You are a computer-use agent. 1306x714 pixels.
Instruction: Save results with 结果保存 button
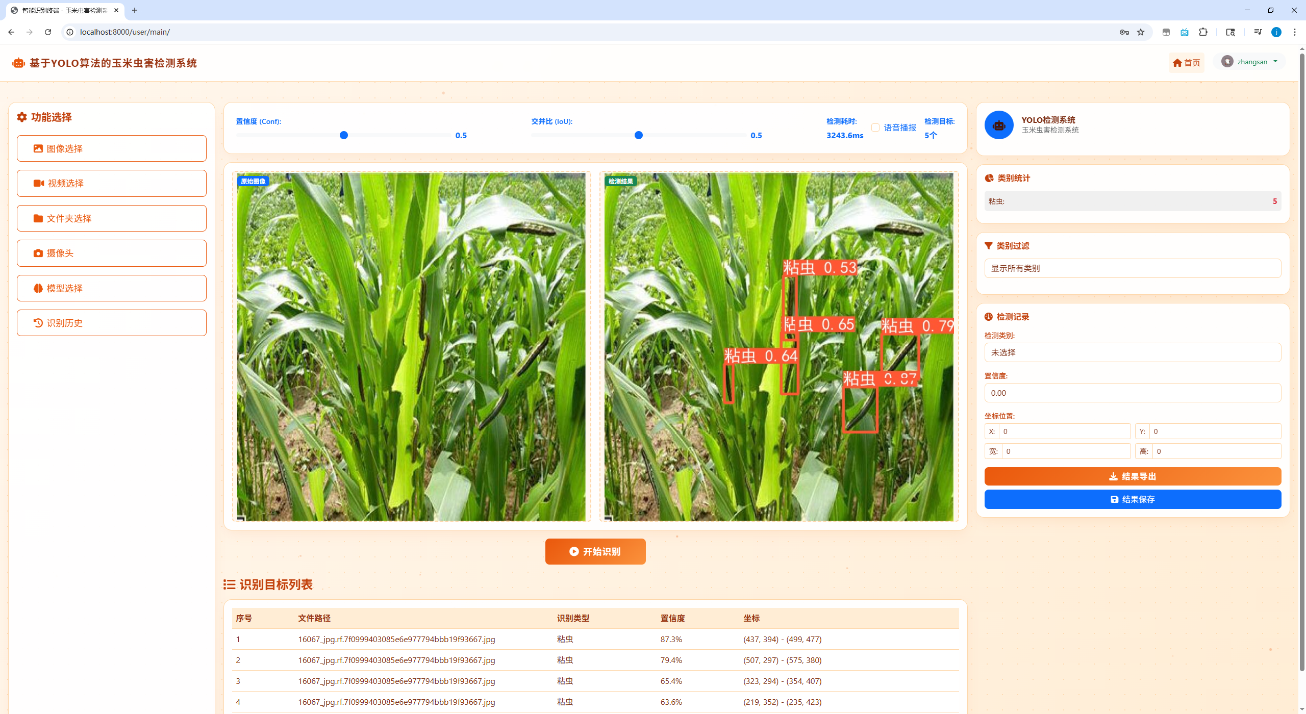1132,499
